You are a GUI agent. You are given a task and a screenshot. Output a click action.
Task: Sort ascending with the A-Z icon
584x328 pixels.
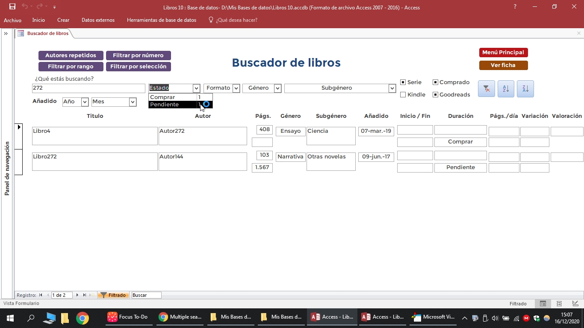[x=506, y=89]
